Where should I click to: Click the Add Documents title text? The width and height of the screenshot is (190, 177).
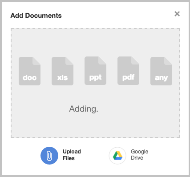click(x=36, y=16)
